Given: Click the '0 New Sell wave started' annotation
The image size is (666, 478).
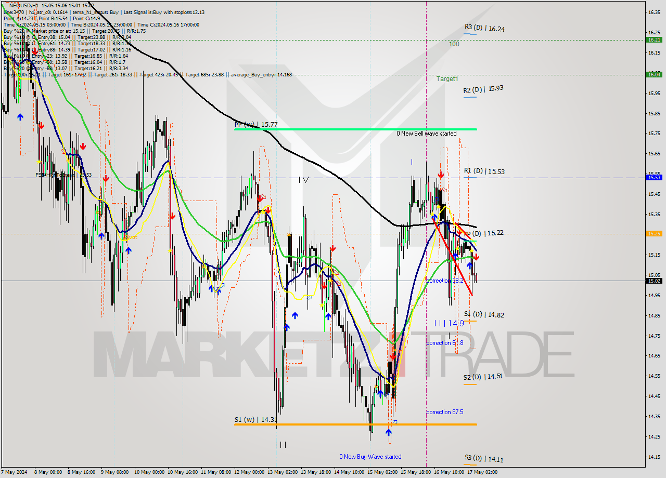Looking at the screenshot, I should tap(427, 134).
